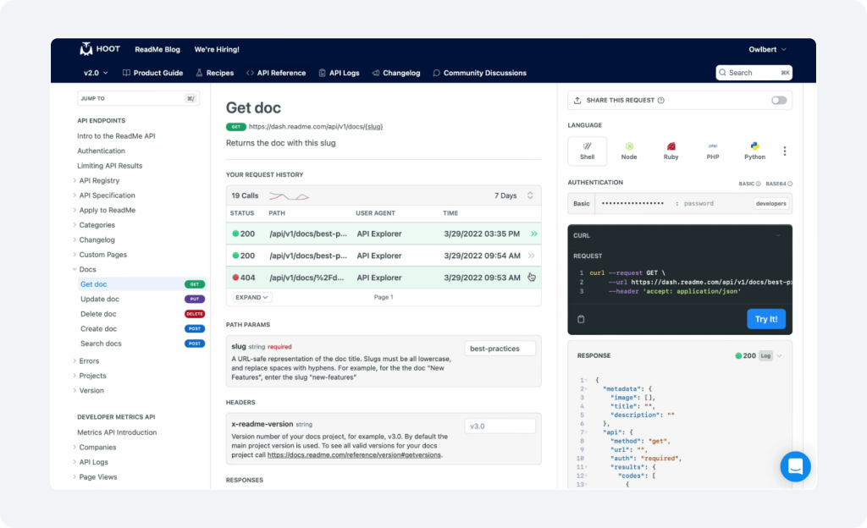Image resolution: width=867 pixels, height=528 pixels.
Task: Open the Community Discussions tab
Action: [479, 73]
